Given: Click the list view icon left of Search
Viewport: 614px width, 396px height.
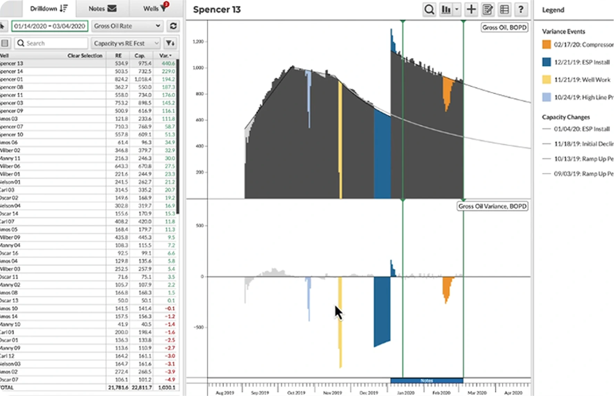Looking at the screenshot, I should 5,43.
